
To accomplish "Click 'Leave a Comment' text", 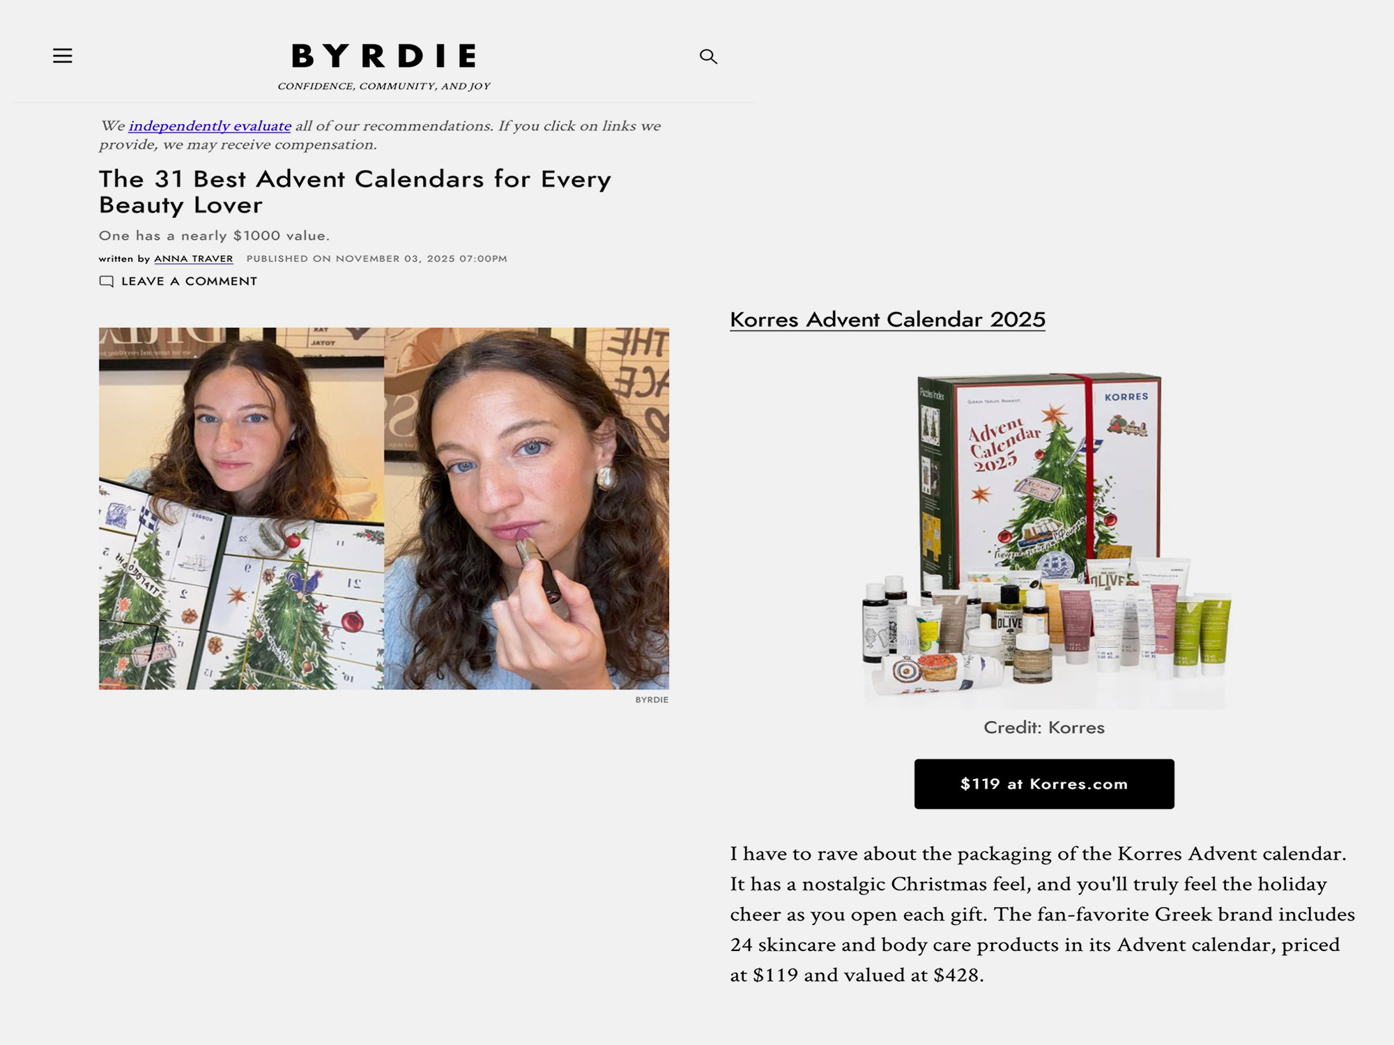I will point(189,281).
